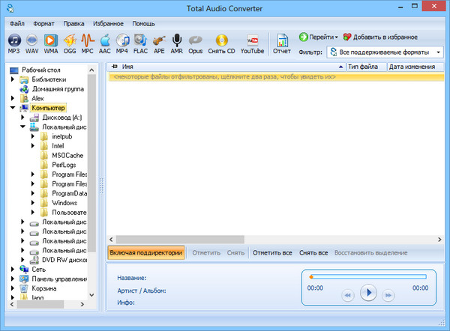
Task: Click the Отметить все button
Action: pos(271,253)
